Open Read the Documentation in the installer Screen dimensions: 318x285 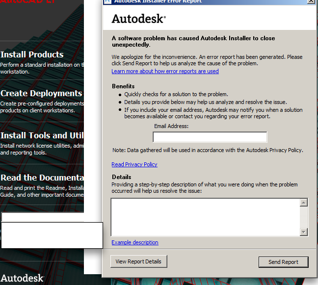point(42,178)
